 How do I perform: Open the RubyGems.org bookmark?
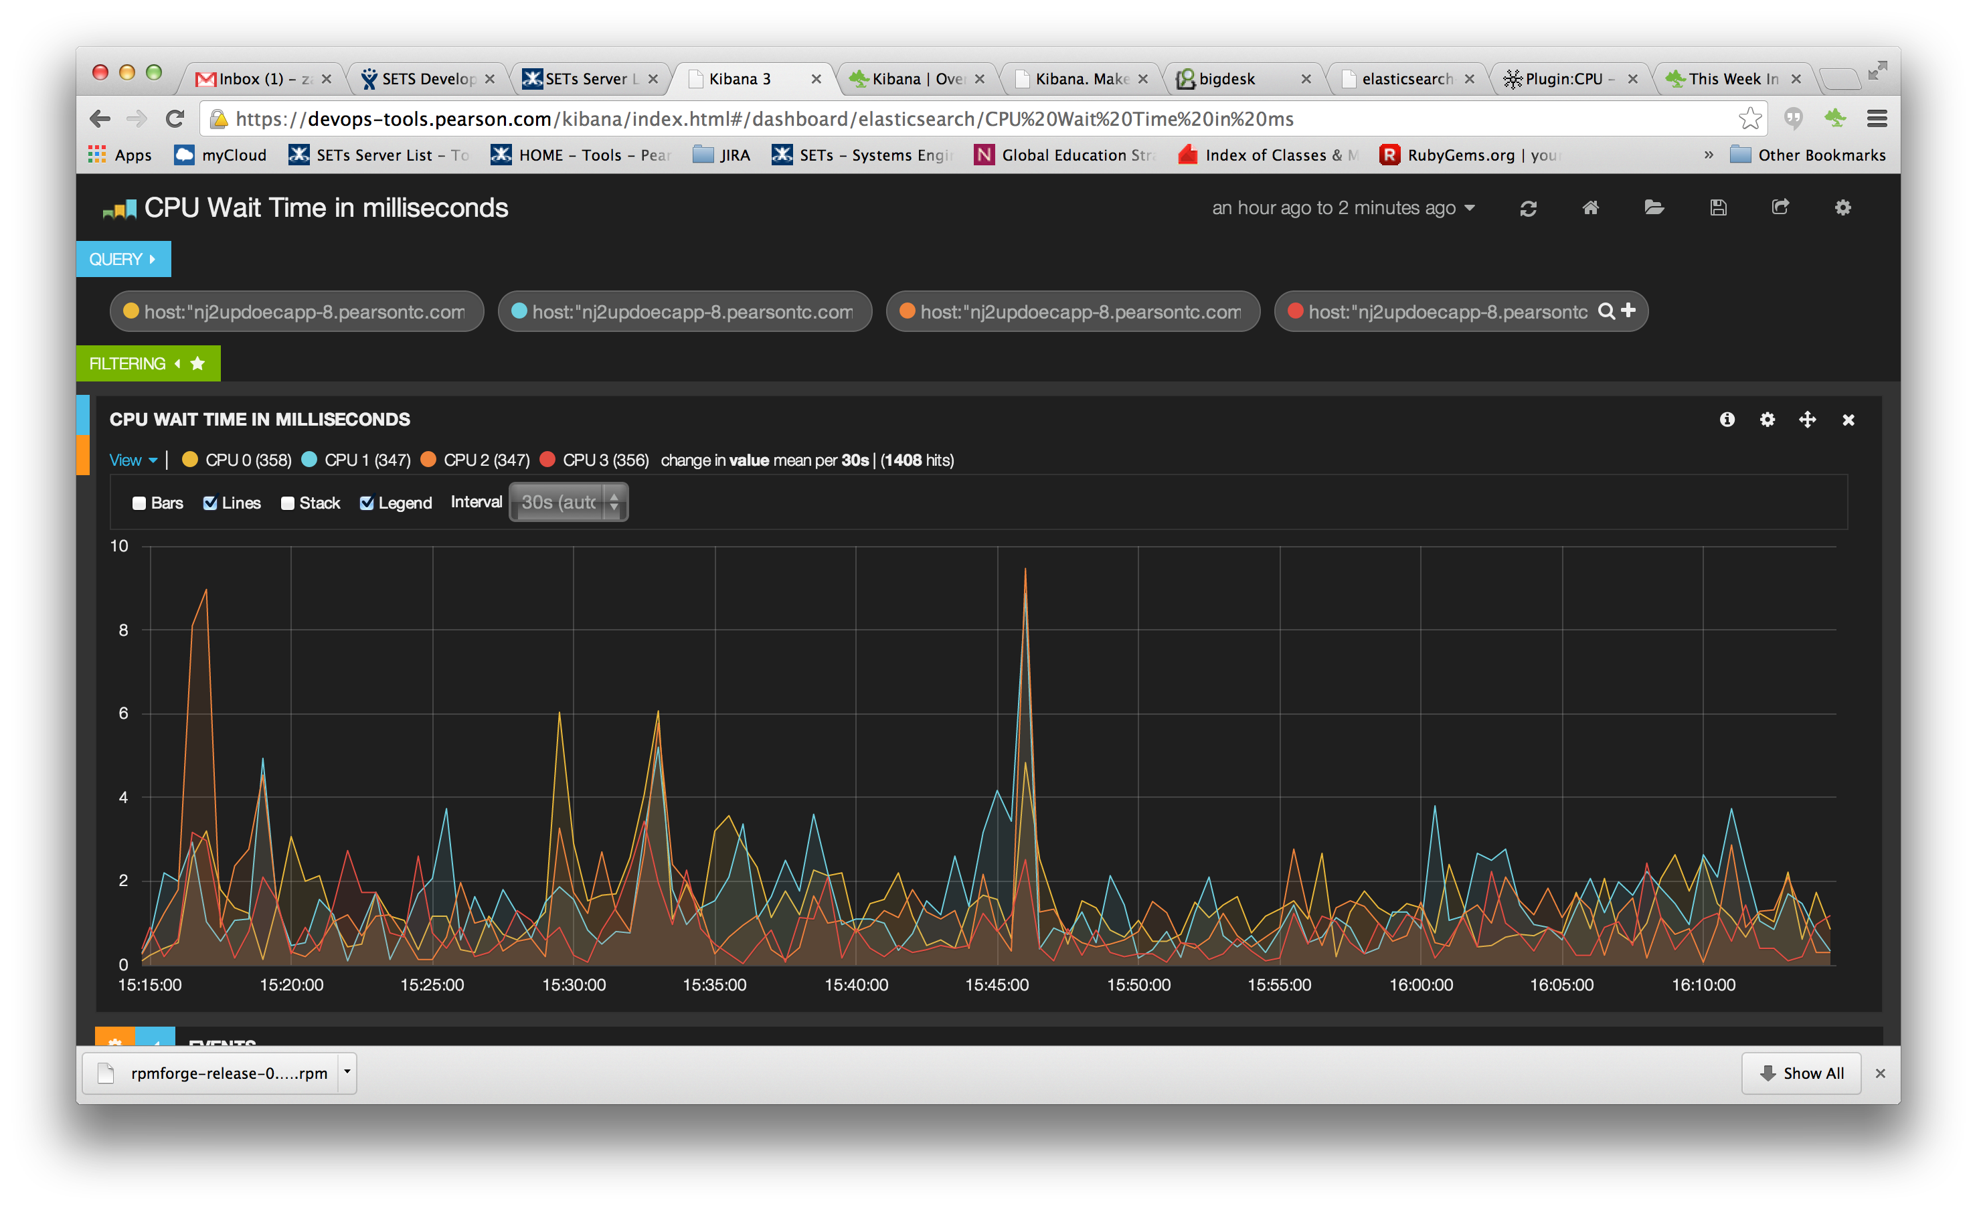click(x=1470, y=155)
